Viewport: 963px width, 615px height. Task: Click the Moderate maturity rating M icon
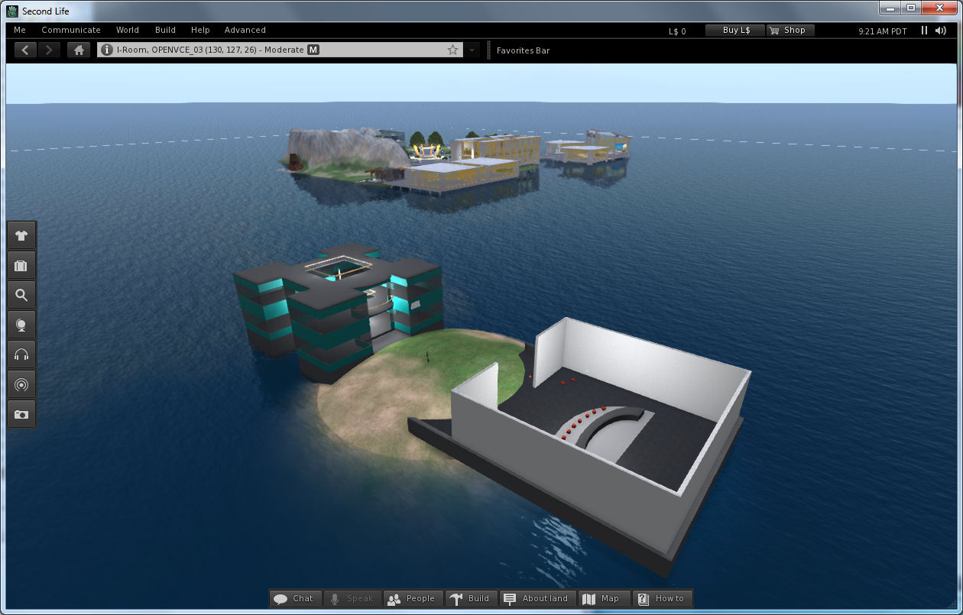tap(313, 50)
